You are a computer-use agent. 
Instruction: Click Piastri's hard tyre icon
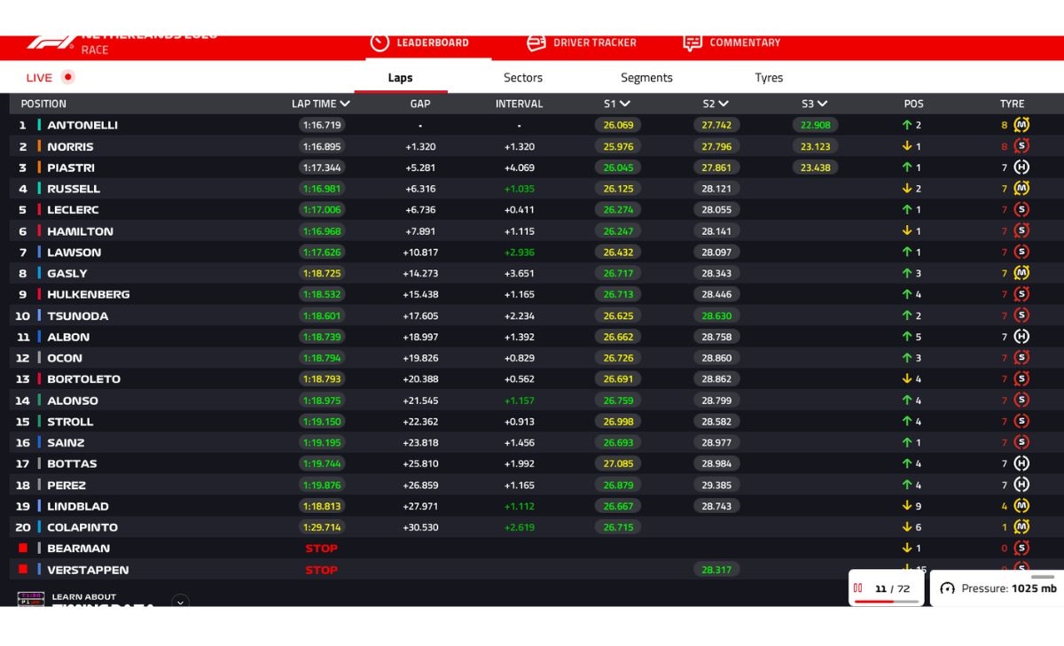point(1021,167)
